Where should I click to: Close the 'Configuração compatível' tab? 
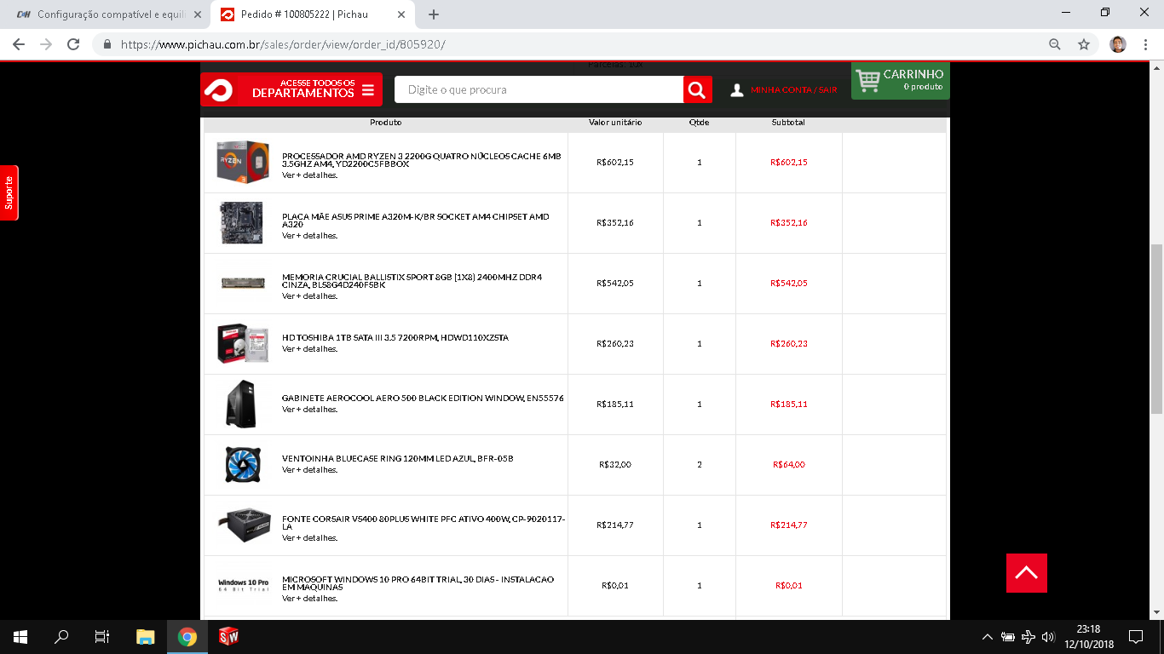click(198, 14)
